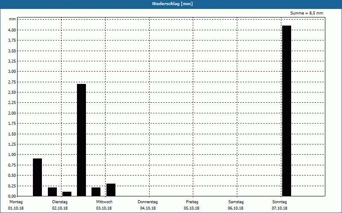This screenshot has height=213, width=342.
Task: Click the 0,75 y-axis value
Action: [x=12, y=165]
